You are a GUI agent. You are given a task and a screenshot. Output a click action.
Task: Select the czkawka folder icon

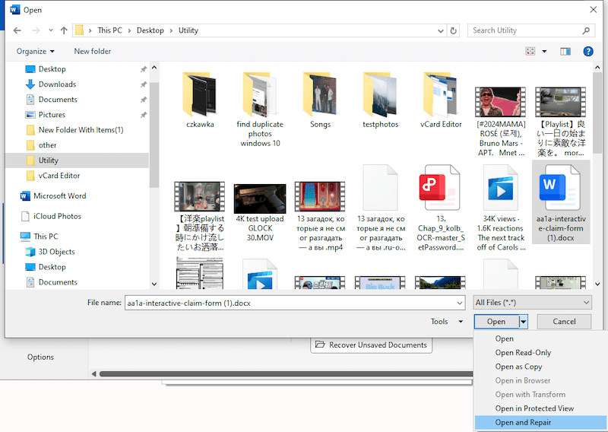[x=201, y=94]
